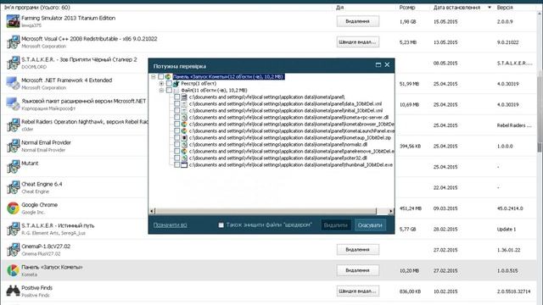Screen dimensions: 543x305
Task: Maximize the Потужна перевірка dialog
Action: [378, 64]
